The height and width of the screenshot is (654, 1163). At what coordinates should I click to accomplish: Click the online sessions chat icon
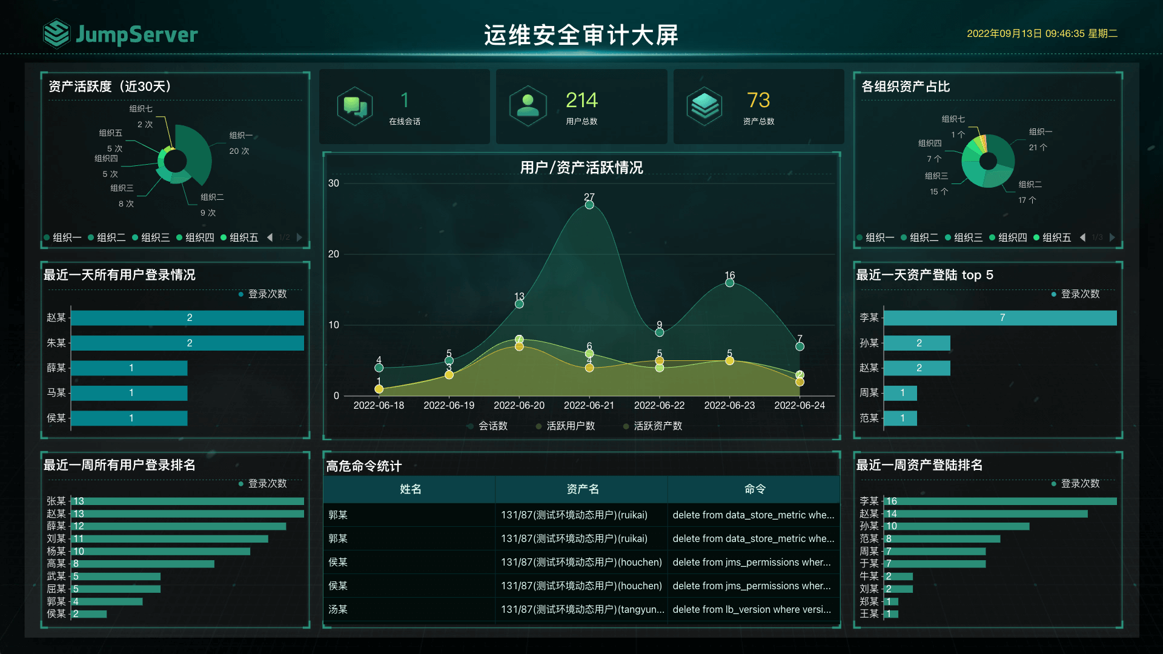tap(355, 106)
